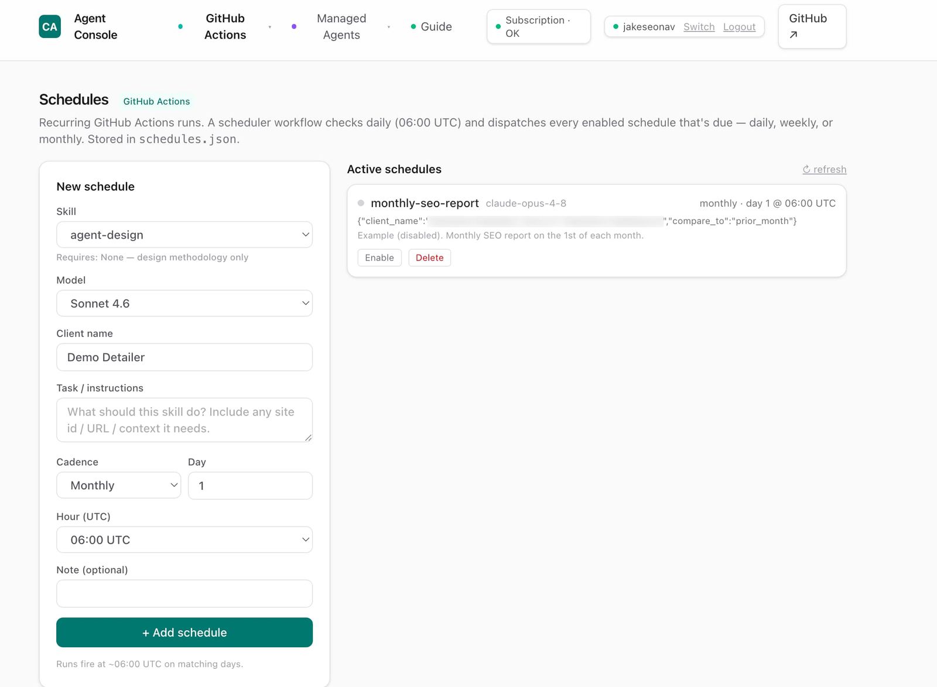Viewport: 937px width, 687px height.
Task: Click the Task / instructions textarea
Action: (x=184, y=420)
